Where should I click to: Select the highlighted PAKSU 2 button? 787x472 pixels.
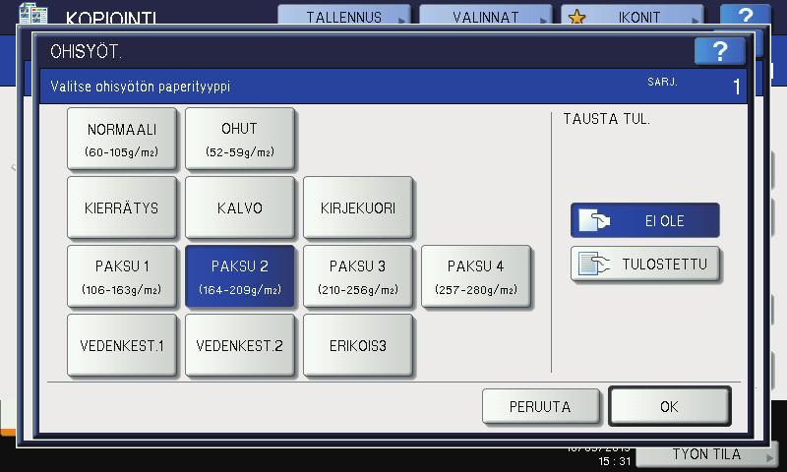click(240, 276)
